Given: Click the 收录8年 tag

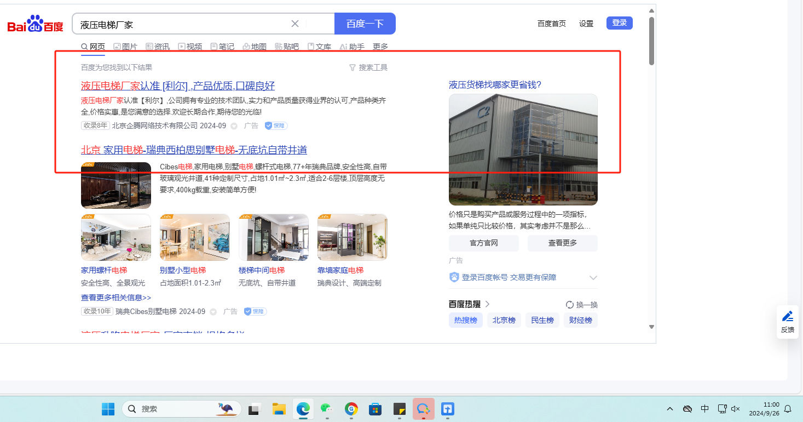Looking at the screenshot, I should pyautogui.click(x=95, y=126).
